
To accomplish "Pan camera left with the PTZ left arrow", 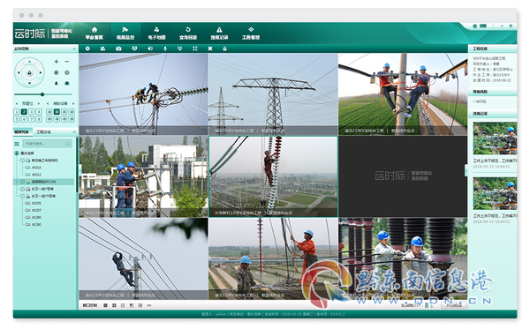I will click(x=19, y=72).
